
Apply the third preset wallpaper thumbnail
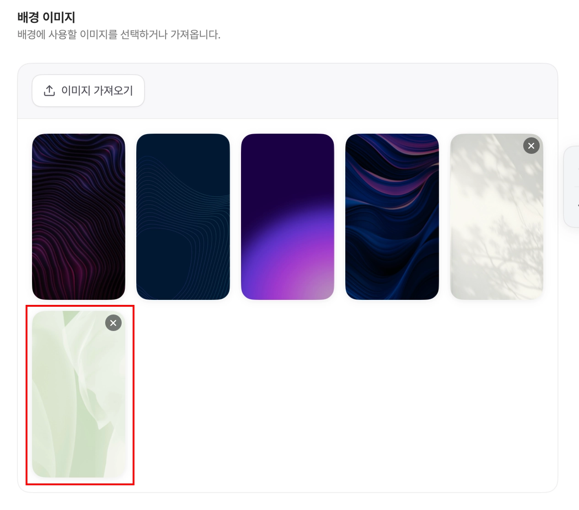point(288,217)
